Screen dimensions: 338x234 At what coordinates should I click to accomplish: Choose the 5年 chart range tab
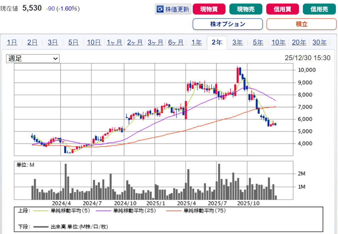click(258, 42)
